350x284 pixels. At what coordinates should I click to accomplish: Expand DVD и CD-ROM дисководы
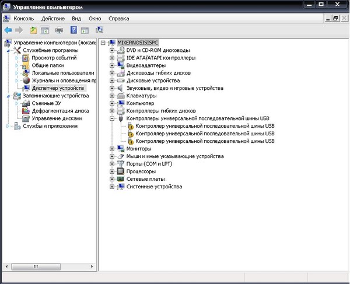(x=112, y=50)
